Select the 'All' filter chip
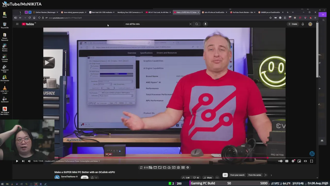330x186 pixels. pos(225,175)
